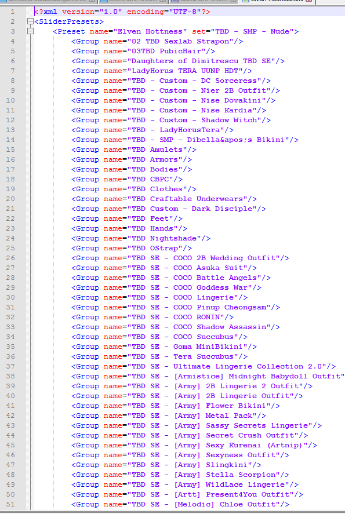345x514 pixels.
Task: Click the "[Army] Secret Crush Outfit" line
Action: coord(190,435)
